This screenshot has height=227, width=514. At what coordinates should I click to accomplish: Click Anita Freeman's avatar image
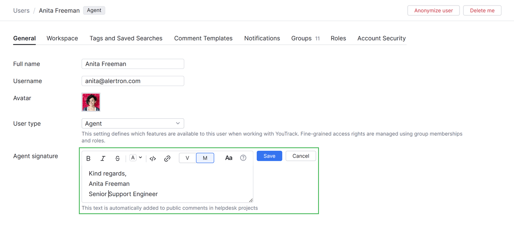(x=91, y=102)
